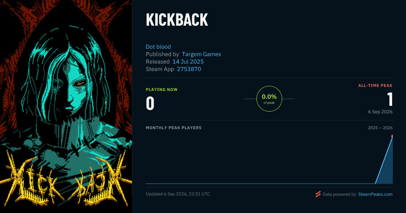Click the SteamPeaks logo icon
This screenshot has width=406, height=213.
(x=318, y=194)
